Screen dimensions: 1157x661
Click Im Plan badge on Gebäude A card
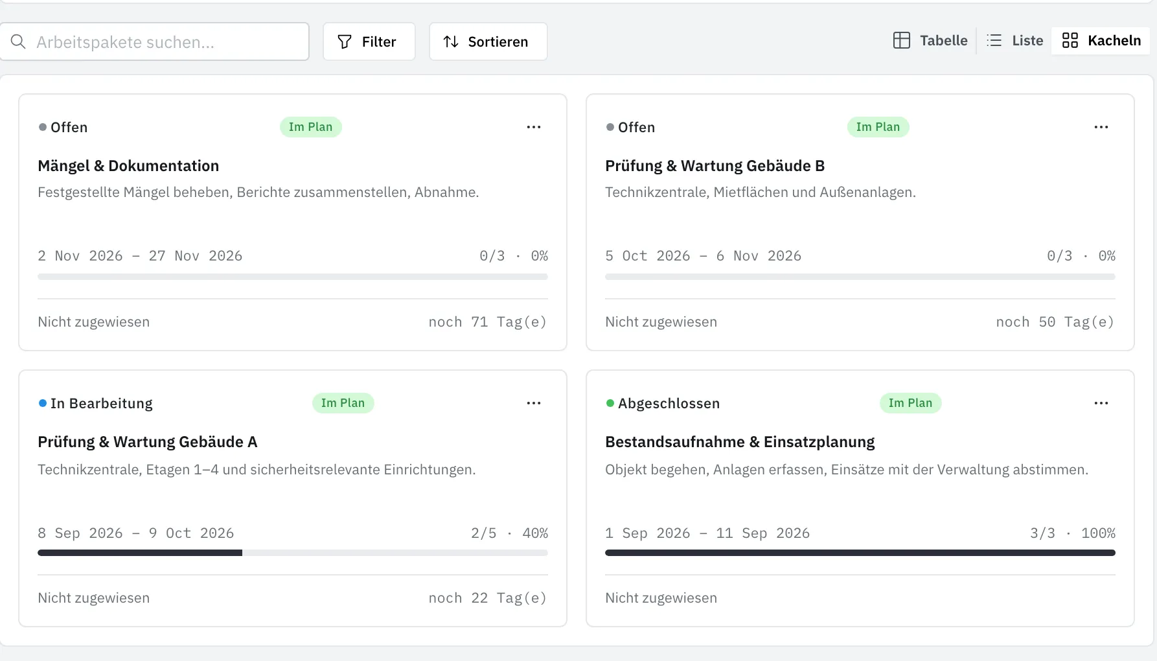coord(343,403)
